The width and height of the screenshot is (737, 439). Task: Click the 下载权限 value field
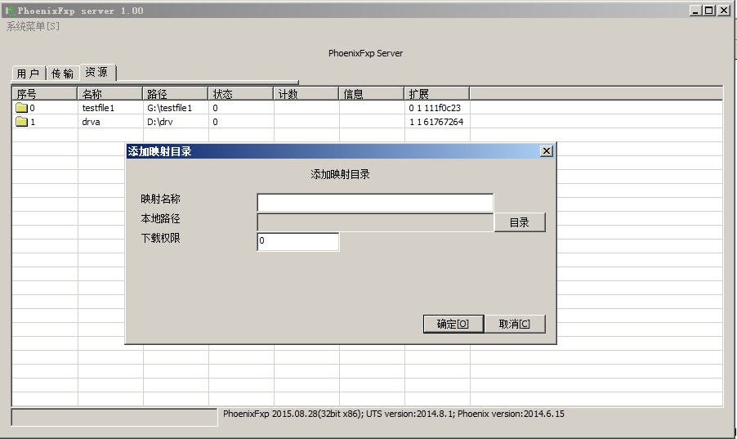298,241
